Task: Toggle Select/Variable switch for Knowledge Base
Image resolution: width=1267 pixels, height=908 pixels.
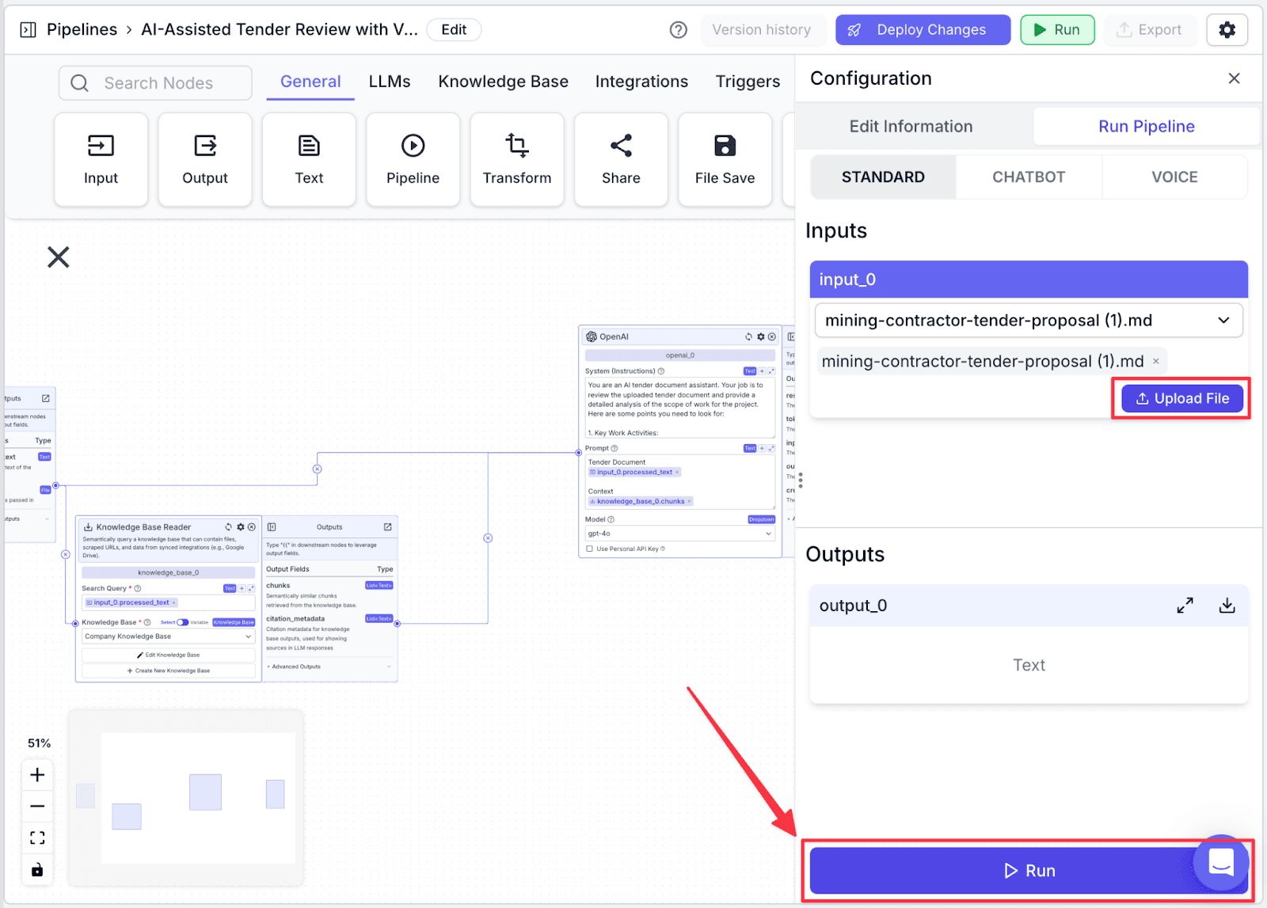Action: (182, 622)
